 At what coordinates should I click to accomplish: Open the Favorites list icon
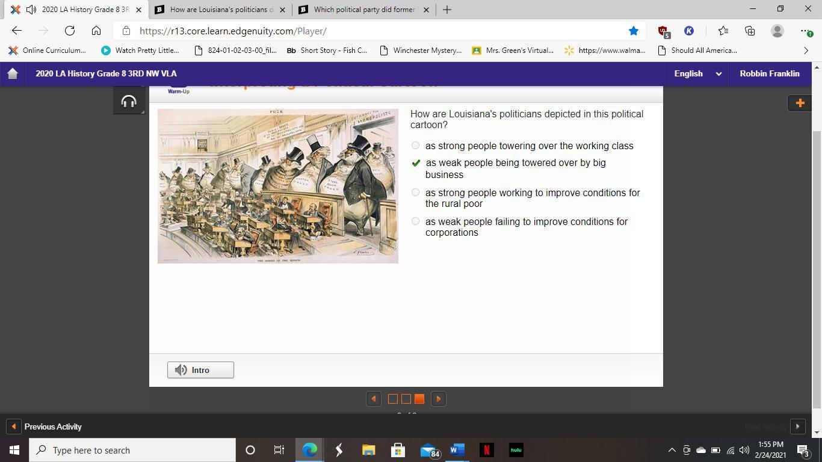tap(723, 31)
